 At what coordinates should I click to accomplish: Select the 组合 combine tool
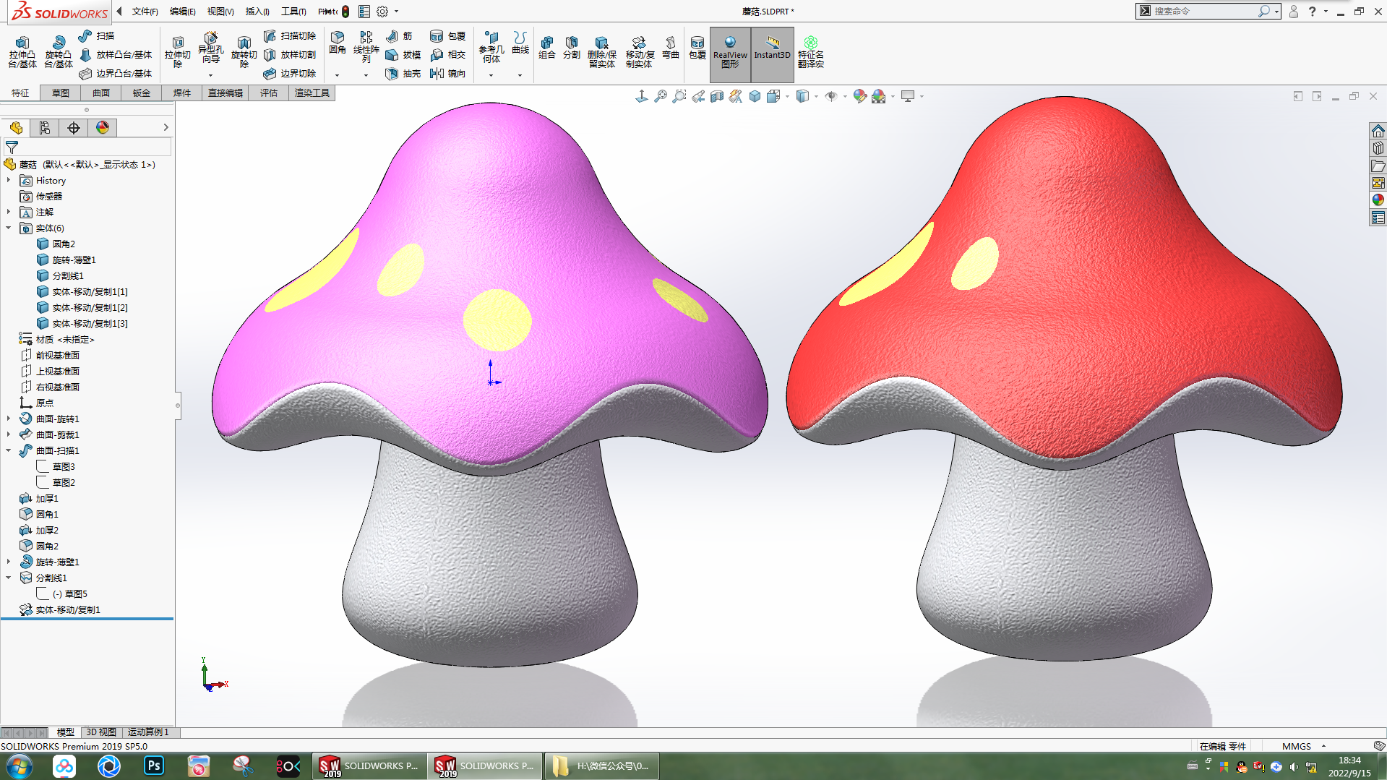(547, 48)
